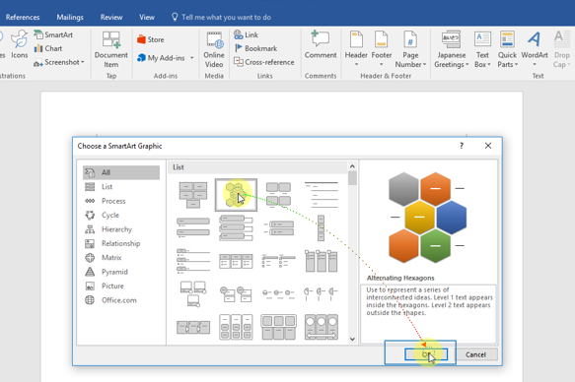The image size is (575, 382).
Task: Open the Japanese Greetings menu
Action: [452, 49]
